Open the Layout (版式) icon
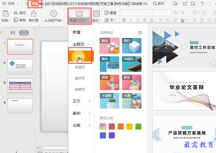This screenshot has width=216, height=153. tap(96, 14)
